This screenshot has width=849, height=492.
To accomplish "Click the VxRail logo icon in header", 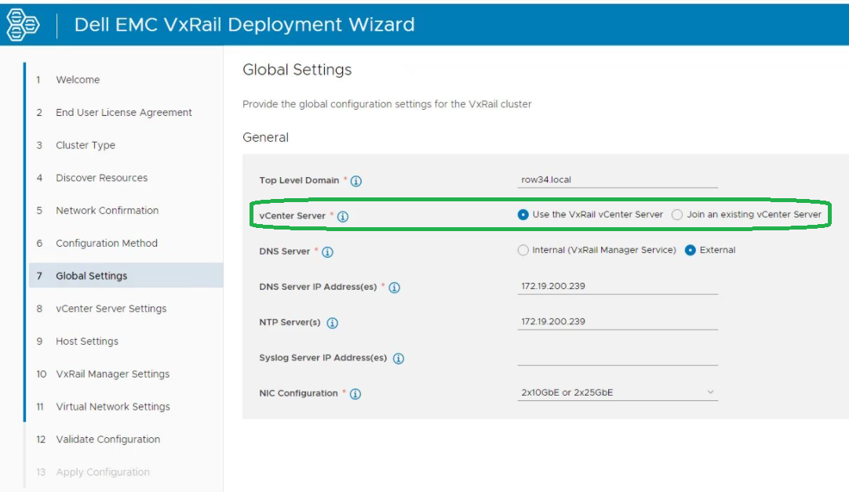I will 23,24.
